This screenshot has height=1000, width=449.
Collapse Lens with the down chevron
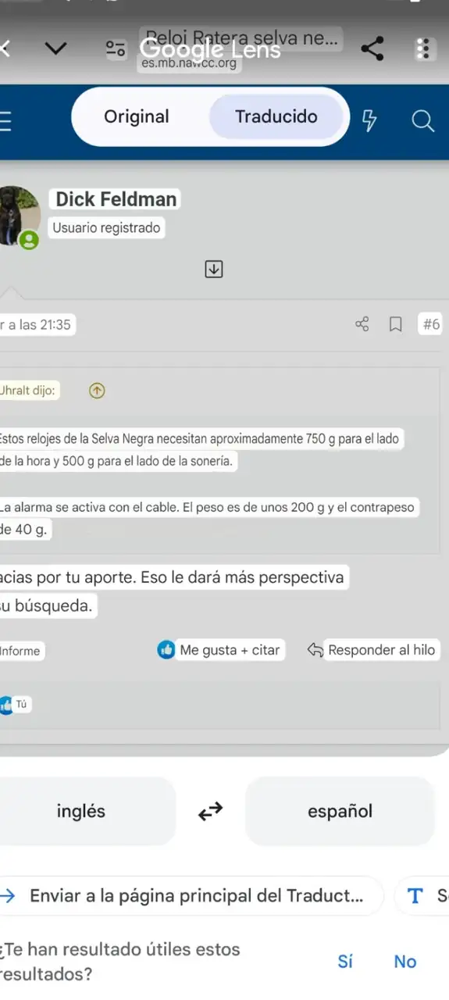[55, 48]
